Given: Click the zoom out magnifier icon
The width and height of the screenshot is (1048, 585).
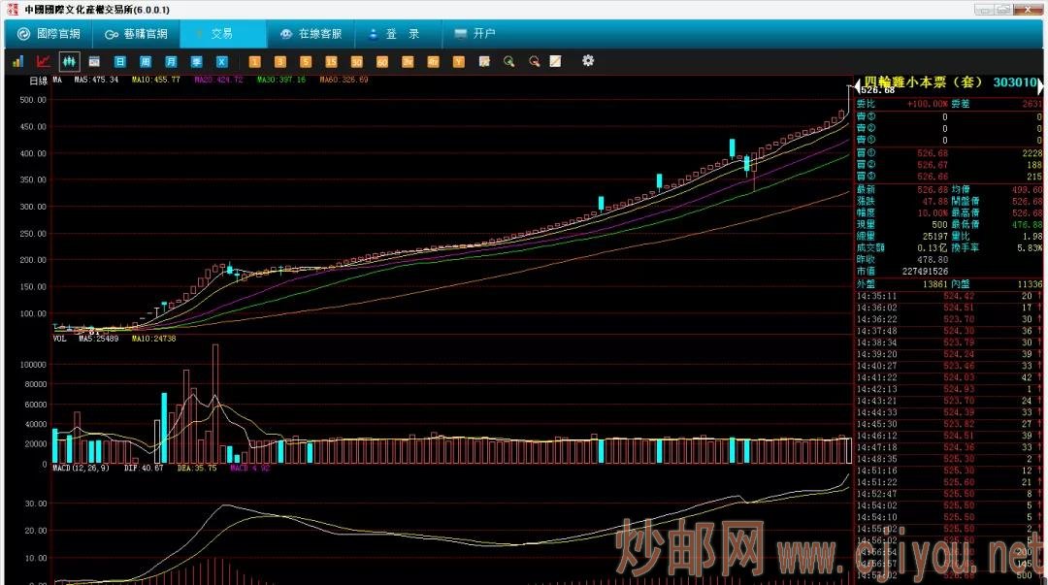Looking at the screenshot, I should point(534,61).
